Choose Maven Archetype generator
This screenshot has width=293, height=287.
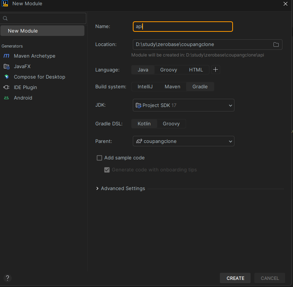click(x=35, y=56)
